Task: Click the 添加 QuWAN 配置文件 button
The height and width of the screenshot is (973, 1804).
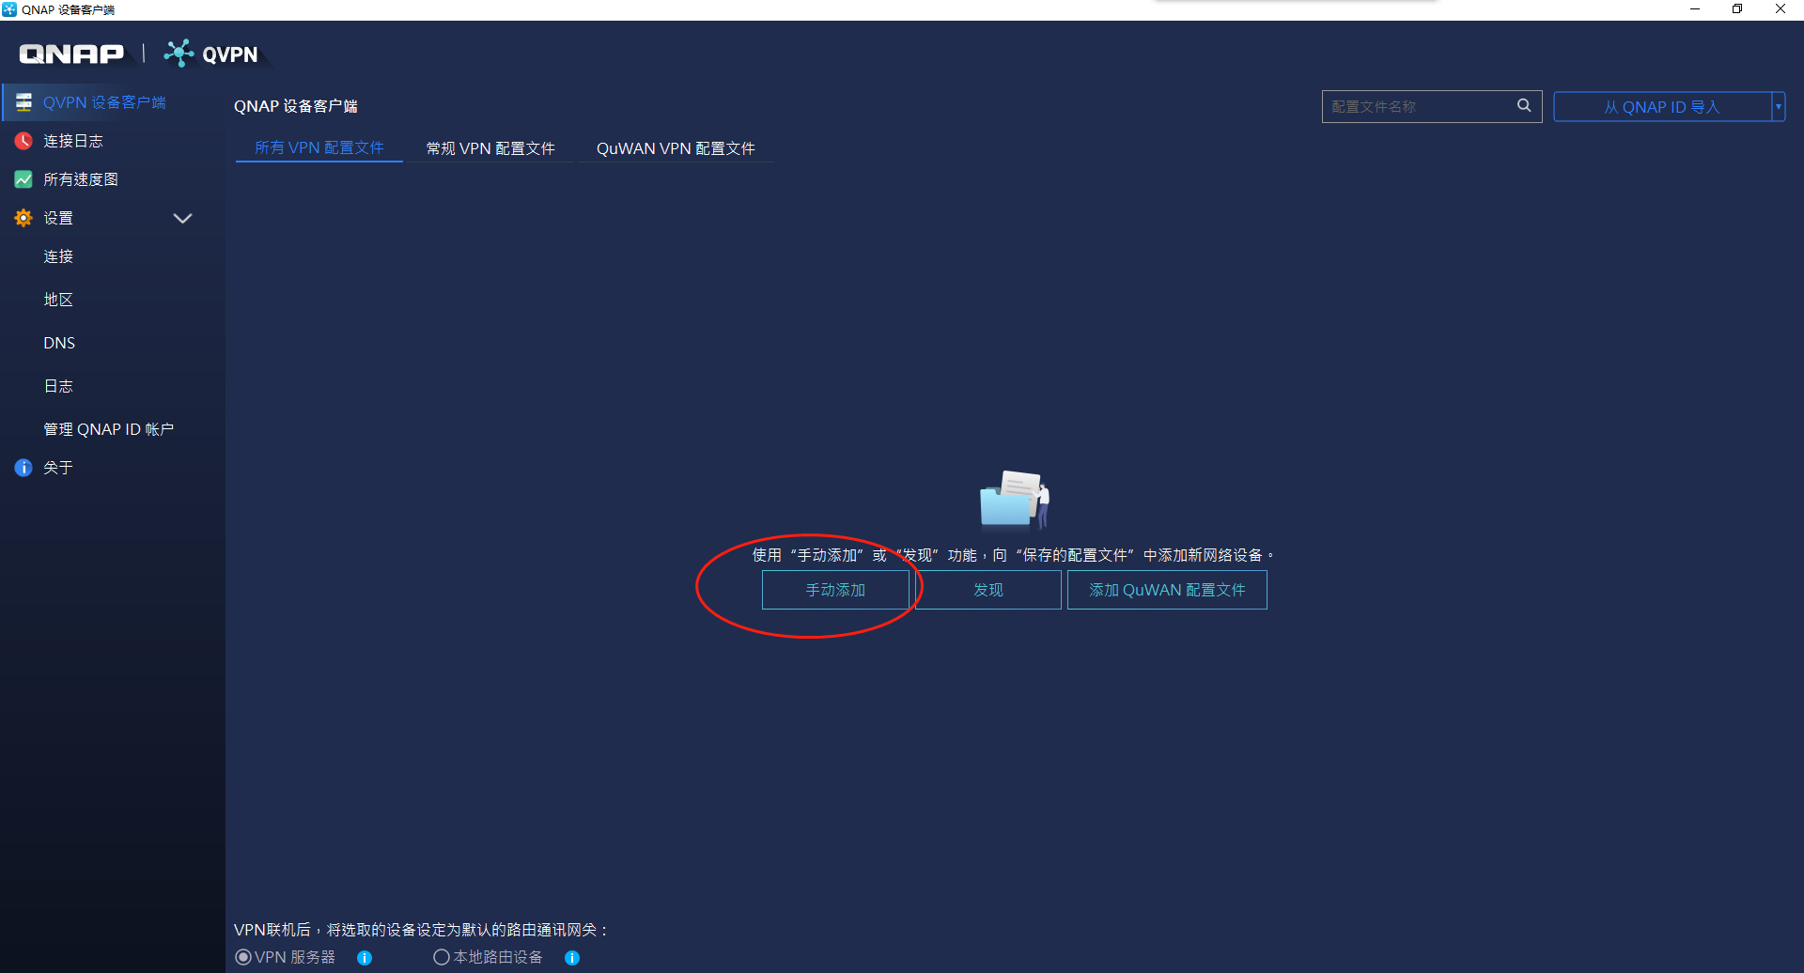Action: (1167, 590)
